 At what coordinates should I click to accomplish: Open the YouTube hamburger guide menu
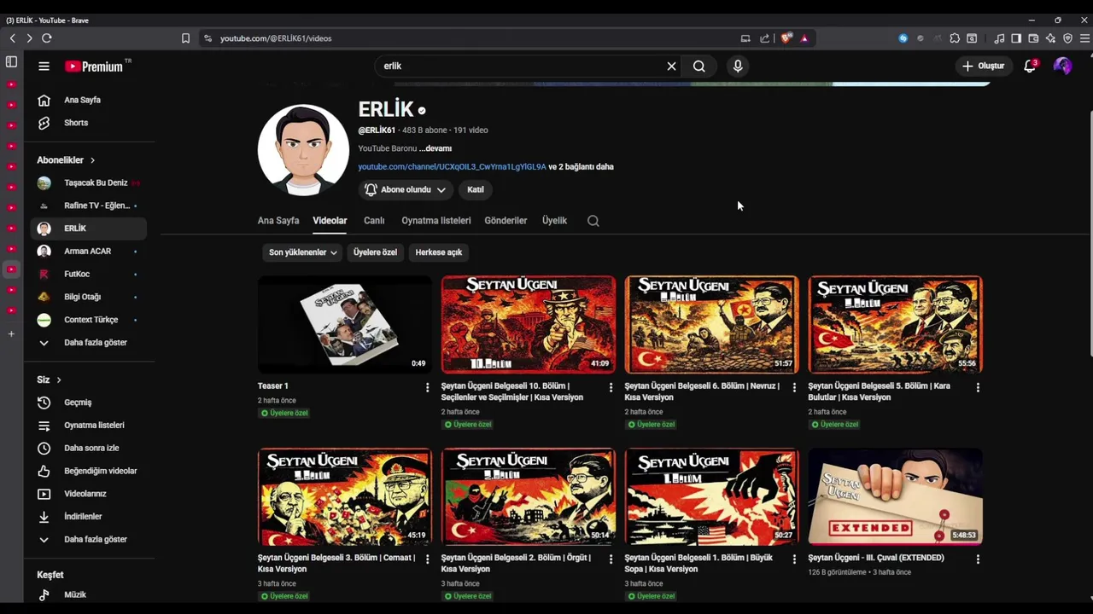(x=44, y=66)
